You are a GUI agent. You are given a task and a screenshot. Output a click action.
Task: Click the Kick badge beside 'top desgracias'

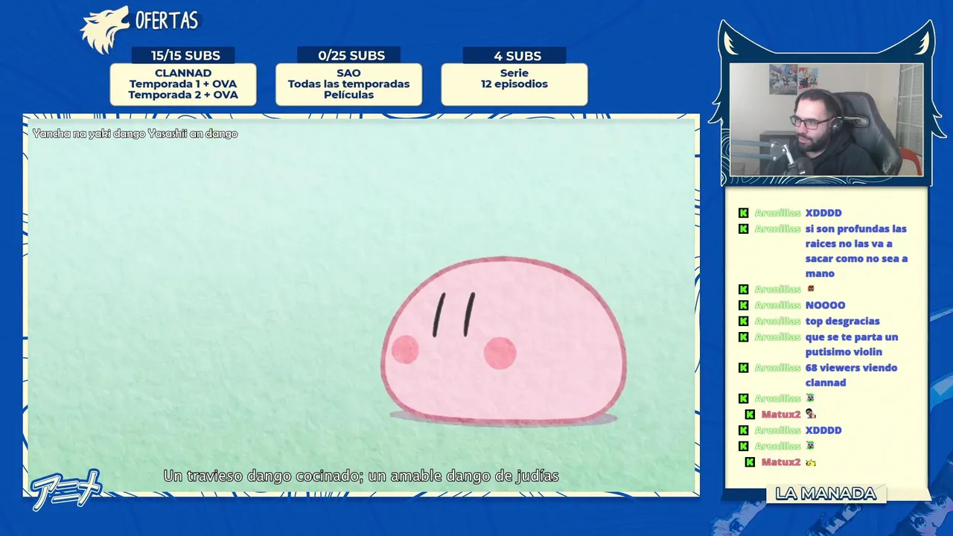pyautogui.click(x=743, y=322)
